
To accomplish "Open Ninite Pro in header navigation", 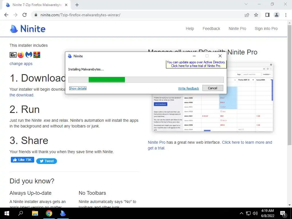I will point(238,29).
